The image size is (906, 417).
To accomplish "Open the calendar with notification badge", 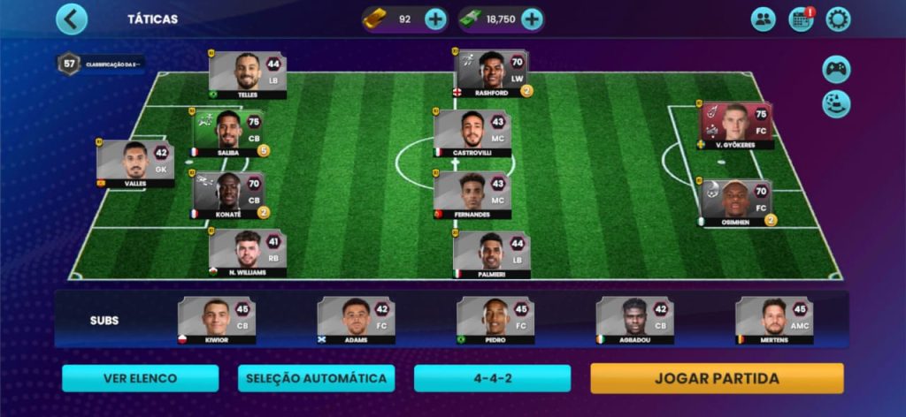I will point(801,19).
